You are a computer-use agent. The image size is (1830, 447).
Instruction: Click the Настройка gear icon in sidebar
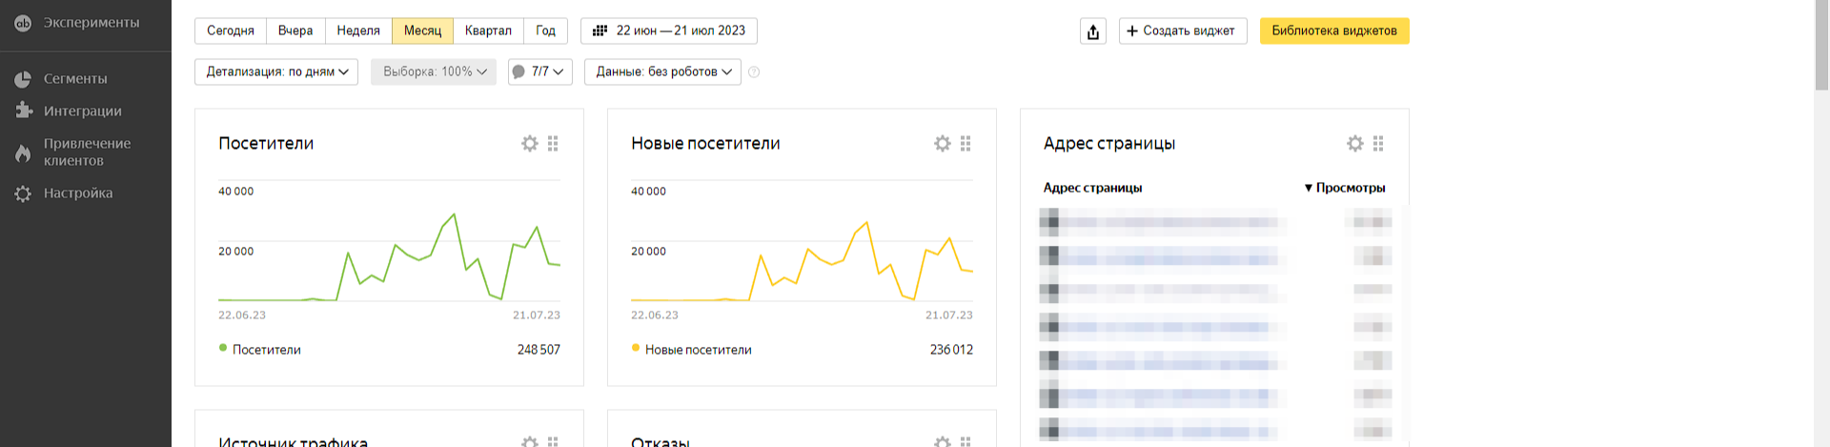[x=23, y=193]
